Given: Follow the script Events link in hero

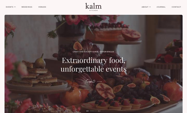Looking at the screenshot, I should 90,81.
